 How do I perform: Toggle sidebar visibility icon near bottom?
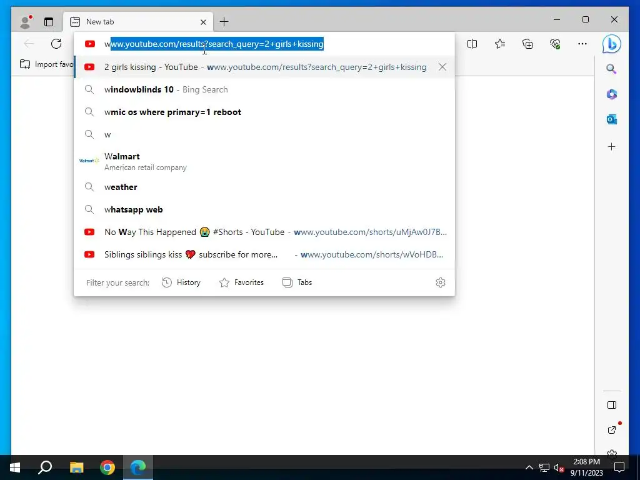[611, 405]
